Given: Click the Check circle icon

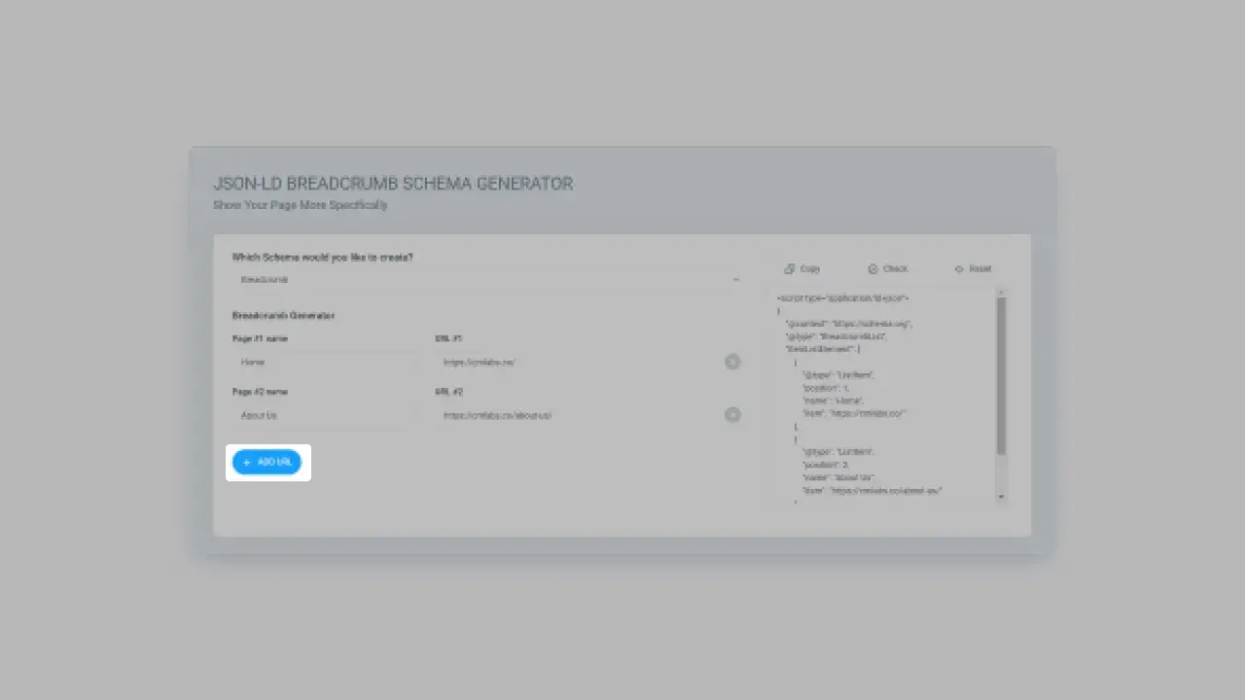Looking at the screenshot, I should click(x=873, y=268).
